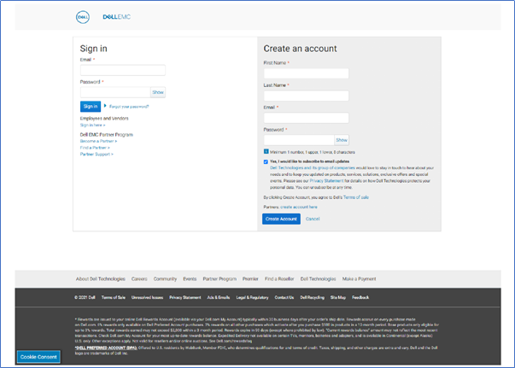Open Ads & Emails footer link
The image size is (515, 368).
219,297
